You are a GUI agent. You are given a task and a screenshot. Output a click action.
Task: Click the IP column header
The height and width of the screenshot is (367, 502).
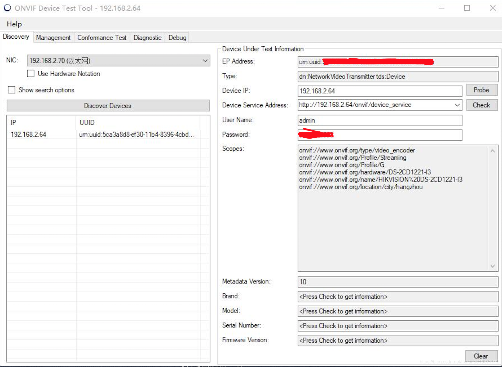(42, 123)
